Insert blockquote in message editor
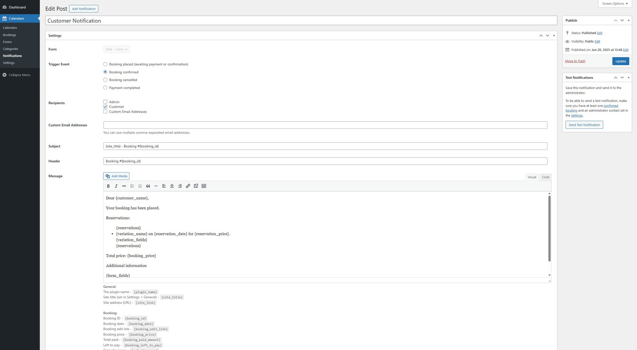 click(148, 186)
